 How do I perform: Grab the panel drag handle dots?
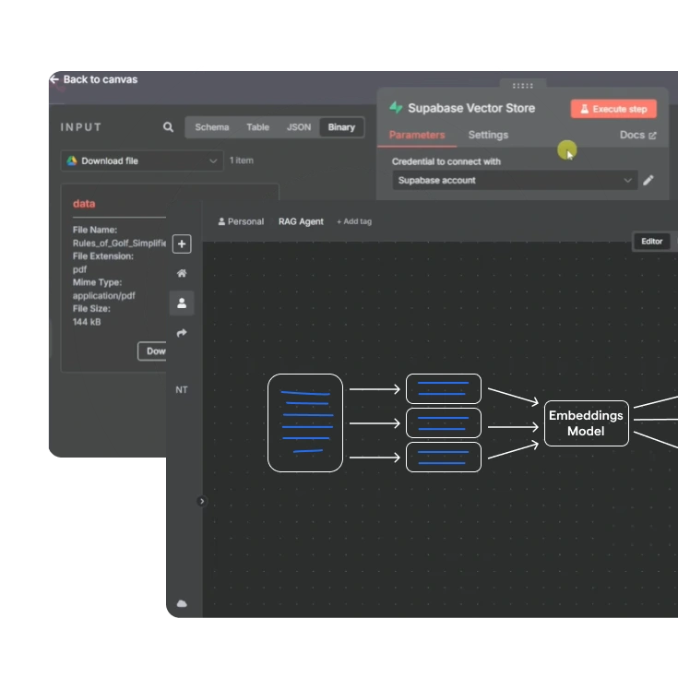click(x=522, y=86)
